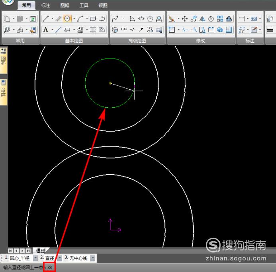Open the 图库 side panel tab
This screenshot has width=276, height=272.
(4, 60)
